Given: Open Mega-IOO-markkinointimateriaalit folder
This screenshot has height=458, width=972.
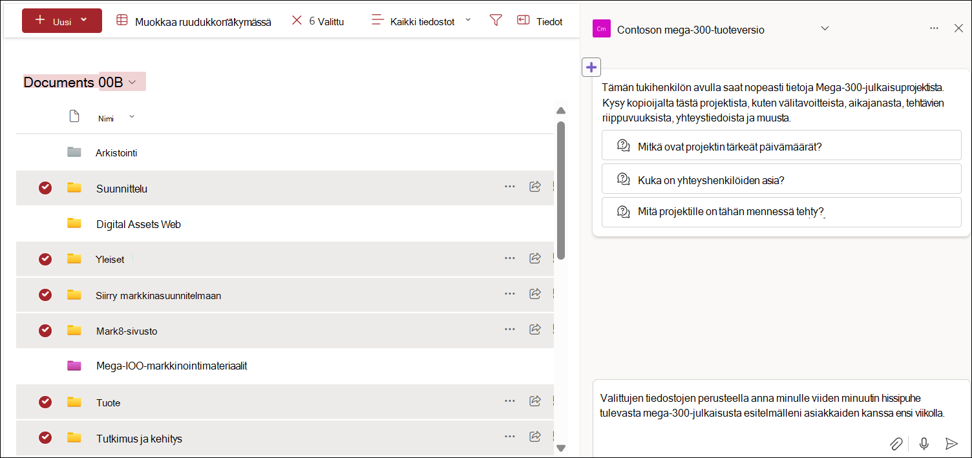Looking at the screenshot, I should point(172,366).
